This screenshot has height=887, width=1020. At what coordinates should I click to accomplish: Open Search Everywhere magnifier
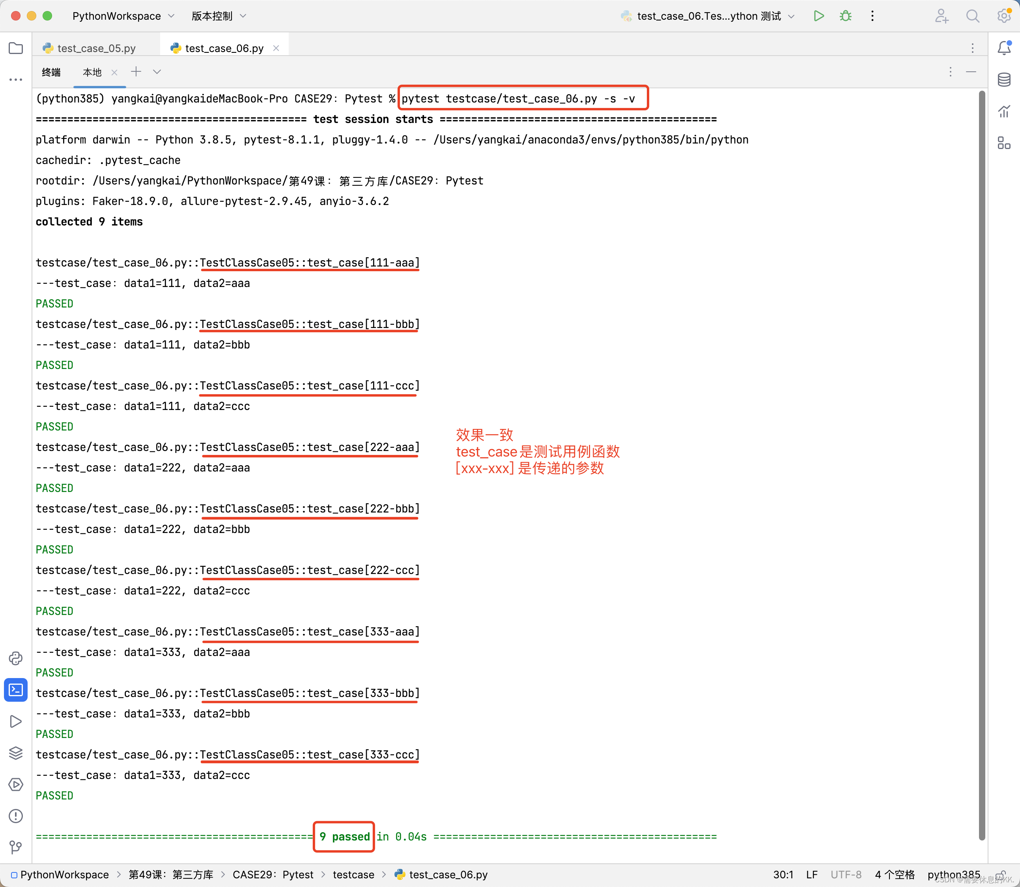(972, 16)
